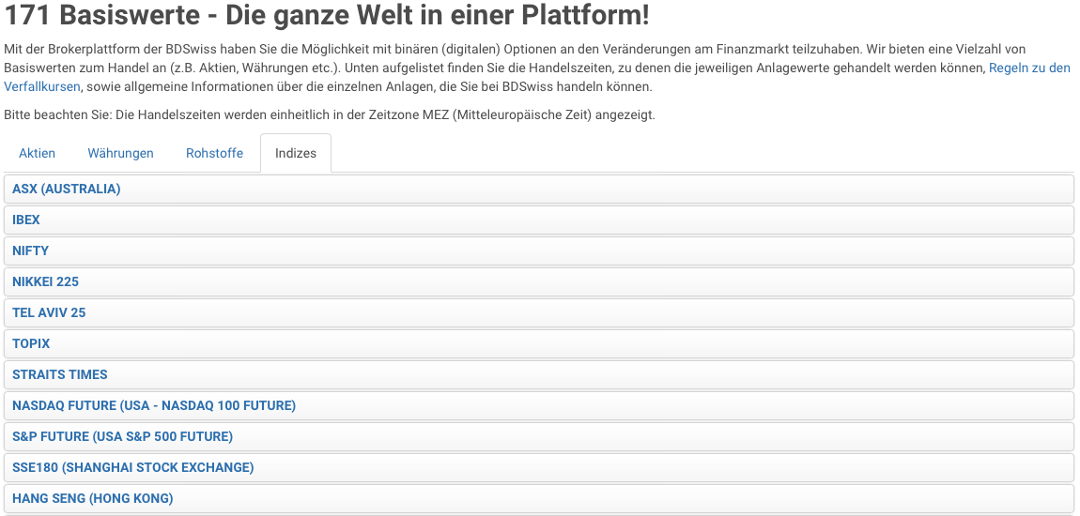Open the Aktien tab

pos(38,154)
